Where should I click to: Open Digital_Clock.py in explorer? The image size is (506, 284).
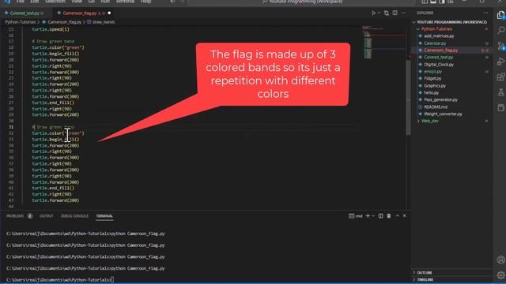[439, 65]
